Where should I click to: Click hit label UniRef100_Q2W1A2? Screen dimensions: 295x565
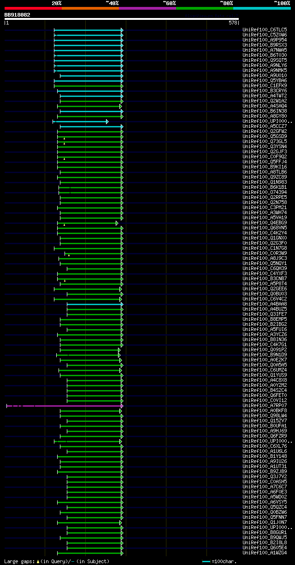[x=265, y=101]
